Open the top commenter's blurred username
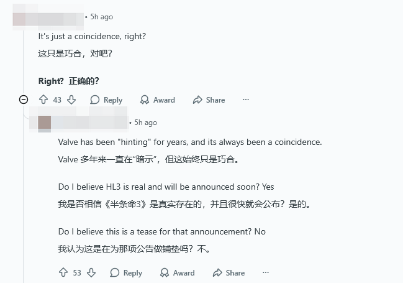 (48, 17)
